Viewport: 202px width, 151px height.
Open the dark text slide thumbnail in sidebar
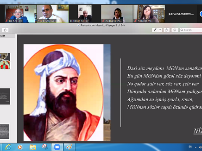click(5, 96)
